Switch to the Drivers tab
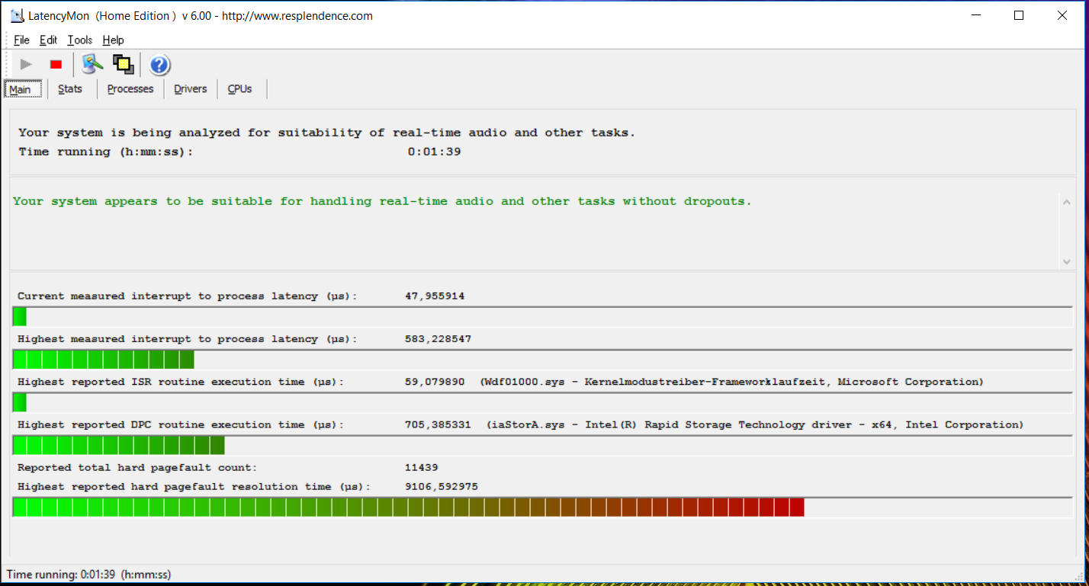The width and height of the screenshot is (1089, 586). tap(191, 88)
